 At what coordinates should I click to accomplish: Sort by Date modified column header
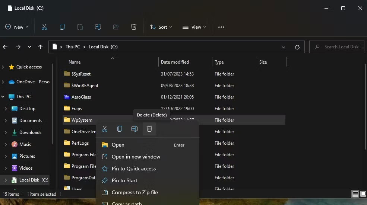[x=186, y=62]
